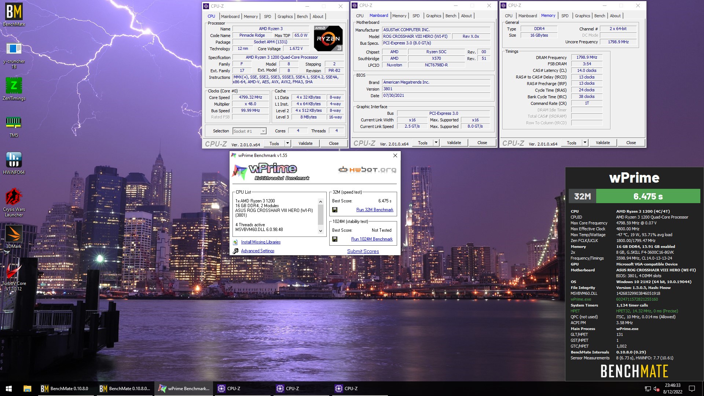Click the network icon in system tray
The image size is (704, 396).
pyautogui.click(x=648, y=389)
